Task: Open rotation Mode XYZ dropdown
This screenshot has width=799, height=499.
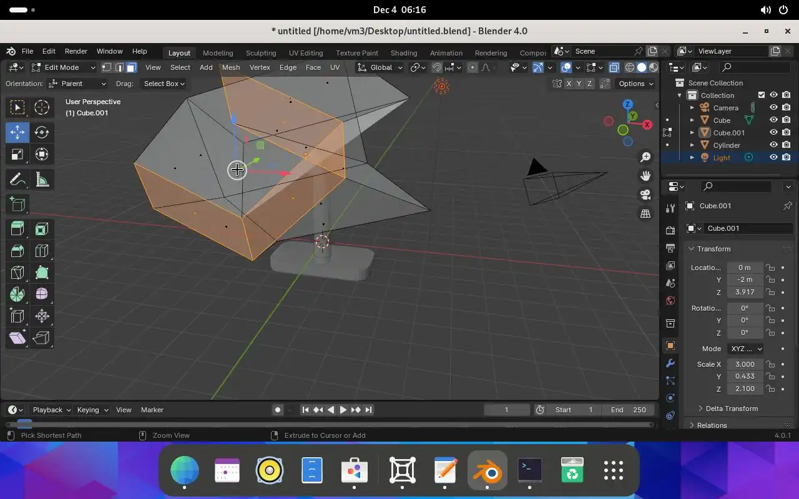Action: (x=745, y=349)
